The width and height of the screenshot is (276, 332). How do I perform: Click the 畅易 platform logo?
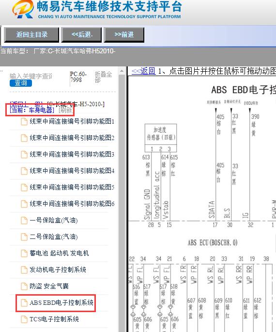pos(23,9)
